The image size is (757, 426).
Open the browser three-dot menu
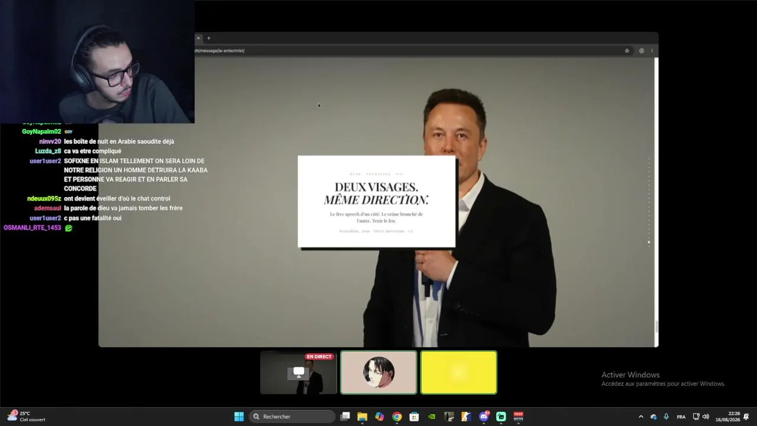(652, 51)
